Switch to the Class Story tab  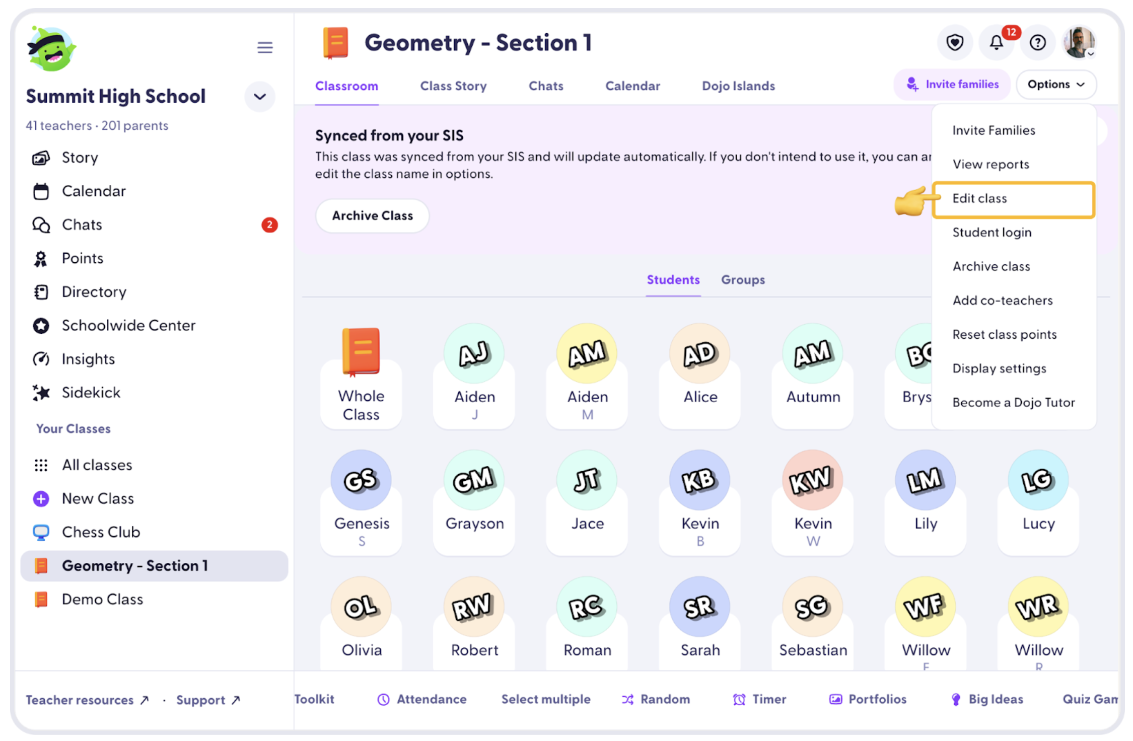(x=453, y=86)
